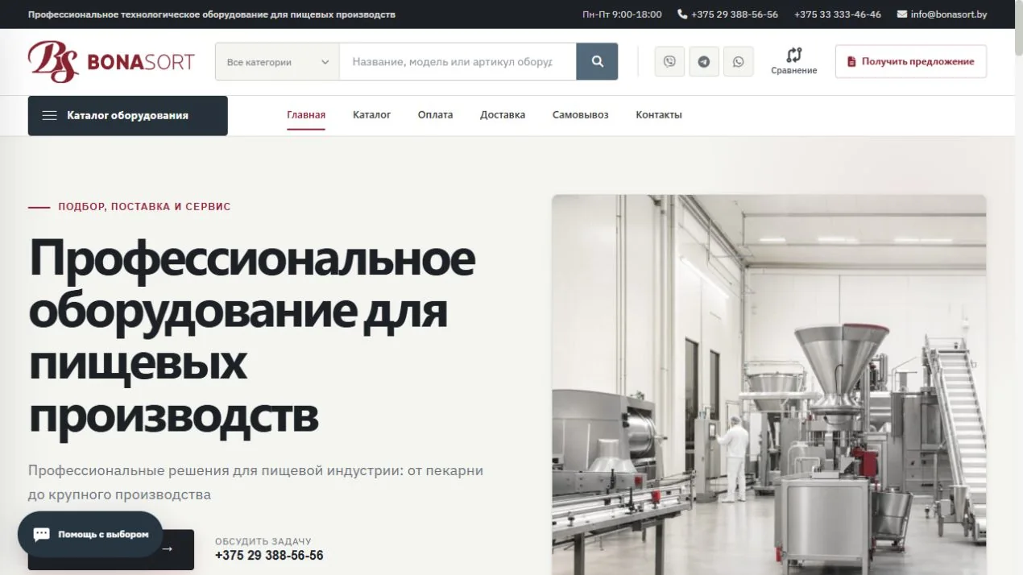Open the Доставка page
1023x575 pixels.
point(503,114)
